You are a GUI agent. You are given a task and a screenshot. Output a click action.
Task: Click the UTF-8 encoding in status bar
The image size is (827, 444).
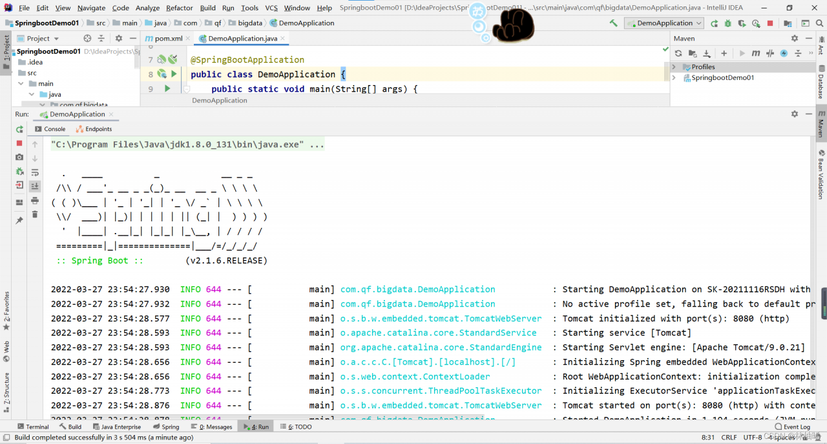[753, 437]
